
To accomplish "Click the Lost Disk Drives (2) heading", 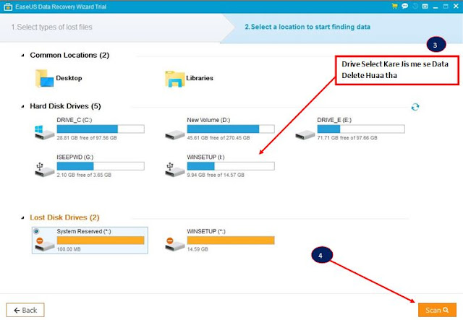I will (x=64, y=217).
